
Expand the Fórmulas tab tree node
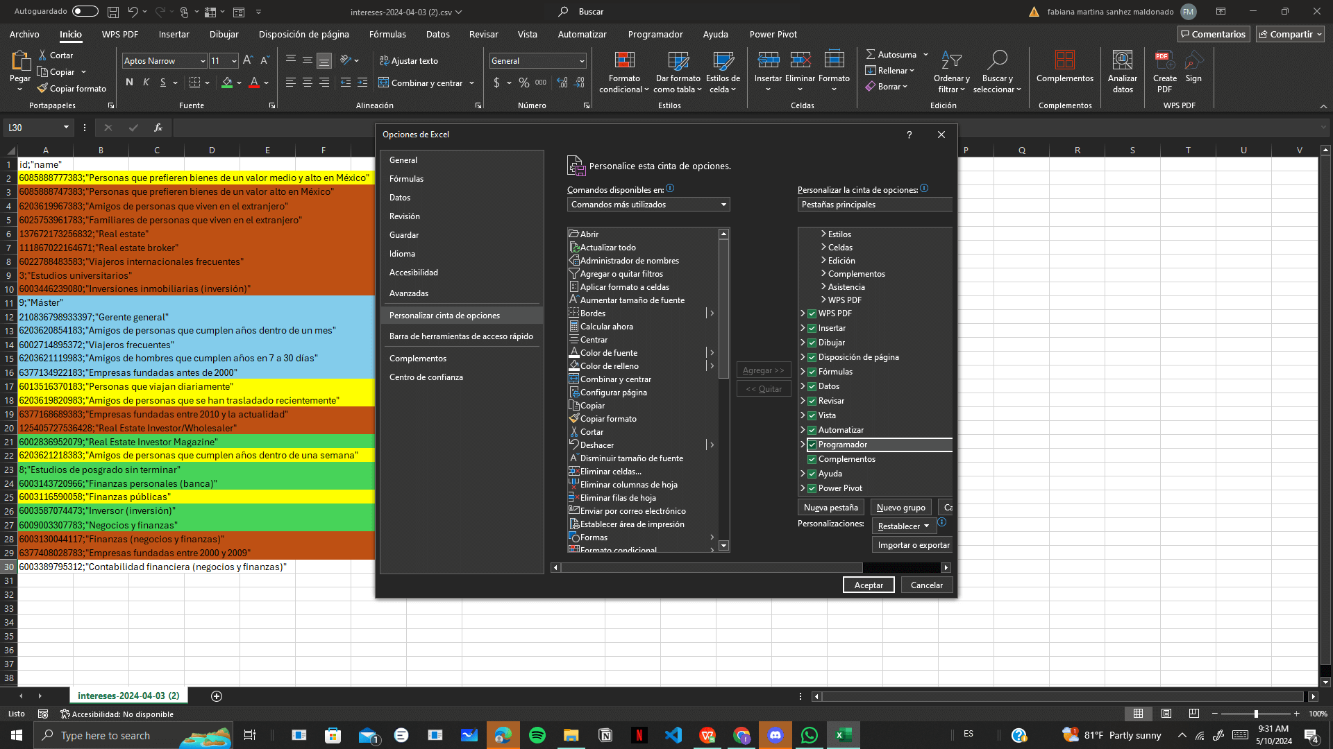pyautogui.click(x=803, y=372)
